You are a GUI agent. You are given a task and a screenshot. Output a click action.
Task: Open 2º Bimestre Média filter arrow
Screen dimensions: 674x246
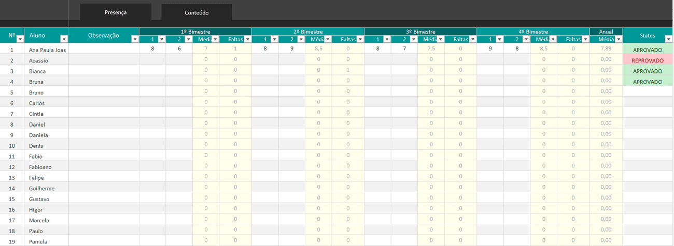[x=328, y=39]
